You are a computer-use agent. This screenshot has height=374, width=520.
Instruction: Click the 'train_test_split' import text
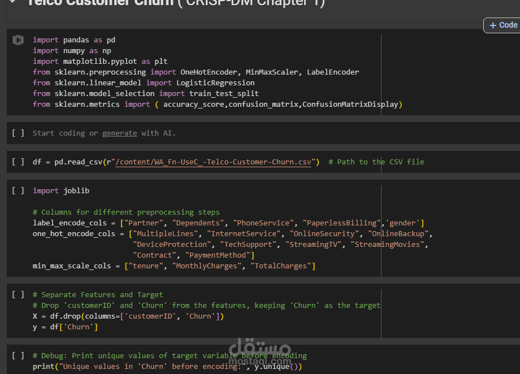pyautogui.click(x=224, y=94)
